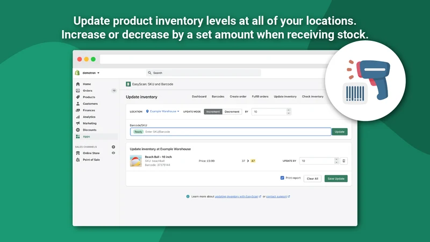Click the info icon near Learn more
This screenshot has height=242, width=430.
pyautogui.click(x=188, y=196)
